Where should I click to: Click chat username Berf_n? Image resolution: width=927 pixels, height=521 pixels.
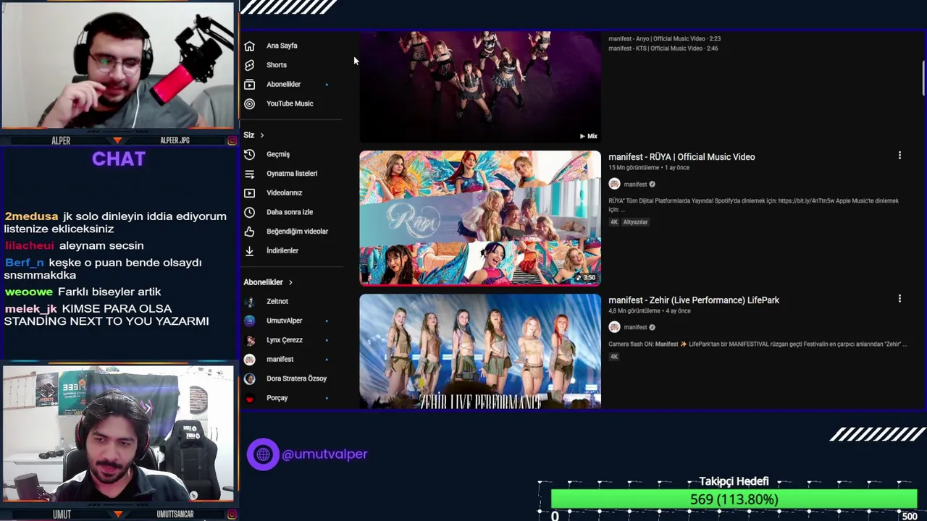(x=24, y=263)
